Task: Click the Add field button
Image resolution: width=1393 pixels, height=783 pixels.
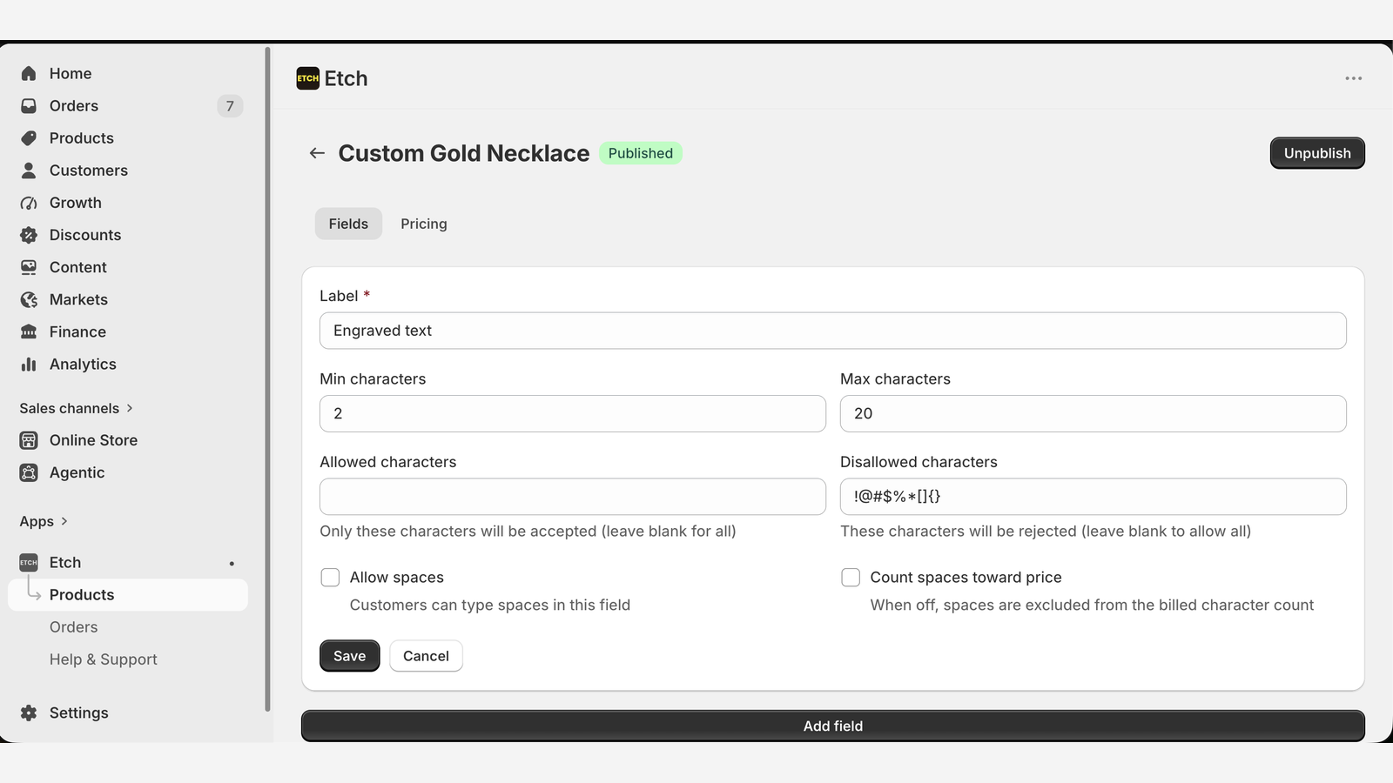Action: [833, 726]
